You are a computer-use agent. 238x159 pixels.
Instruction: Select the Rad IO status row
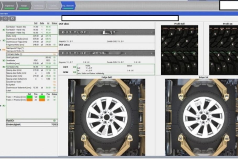point(32,121)
